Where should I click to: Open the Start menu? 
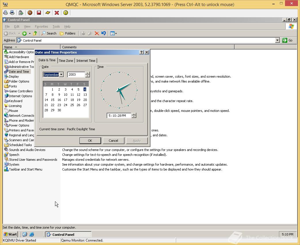tap(11, 234)
